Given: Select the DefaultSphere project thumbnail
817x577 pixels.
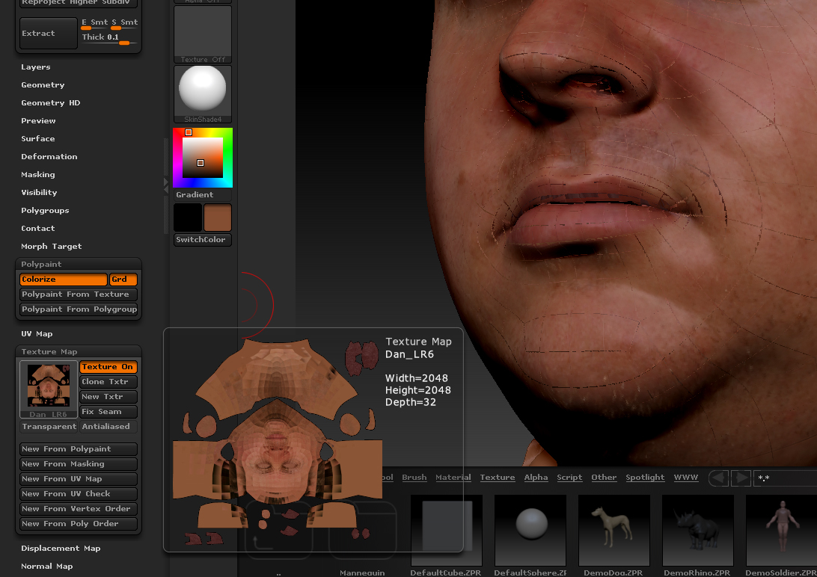Looking at the screenshot, I should pos(530,530).
